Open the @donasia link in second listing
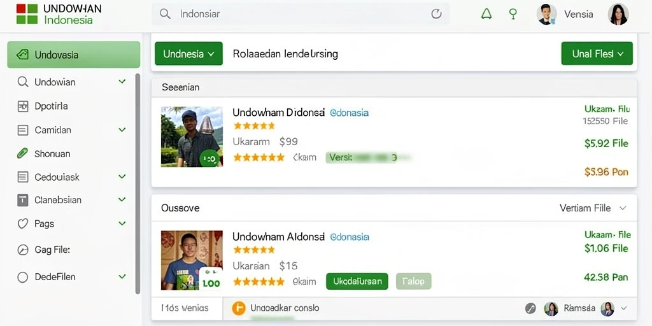This screenshot has width=652, height=326. click(x=350, y=237)
